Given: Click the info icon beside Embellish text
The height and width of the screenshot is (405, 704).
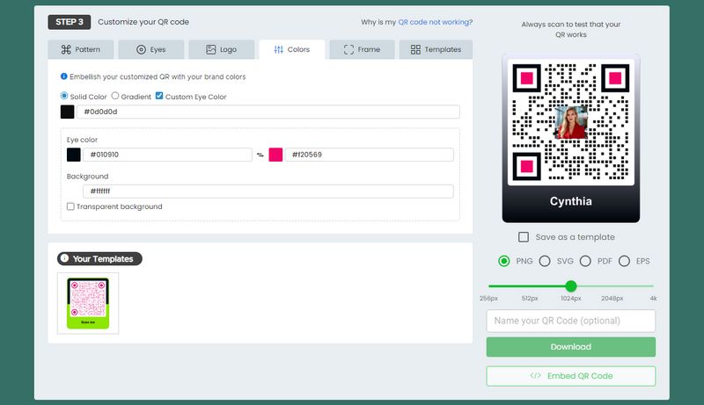Looking at the screenshot, I should click(63, 77).
